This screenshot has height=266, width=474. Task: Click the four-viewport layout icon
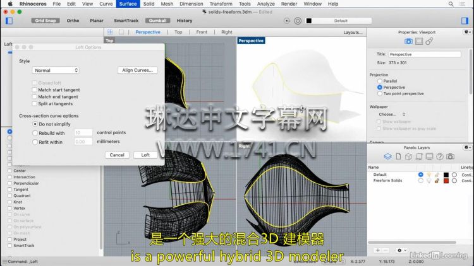(110, 32)
